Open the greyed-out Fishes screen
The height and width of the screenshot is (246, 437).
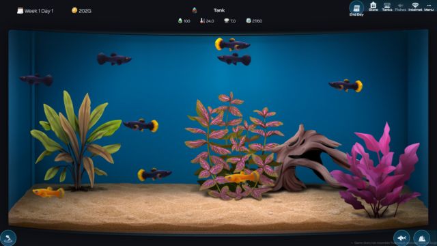point(401,7)
